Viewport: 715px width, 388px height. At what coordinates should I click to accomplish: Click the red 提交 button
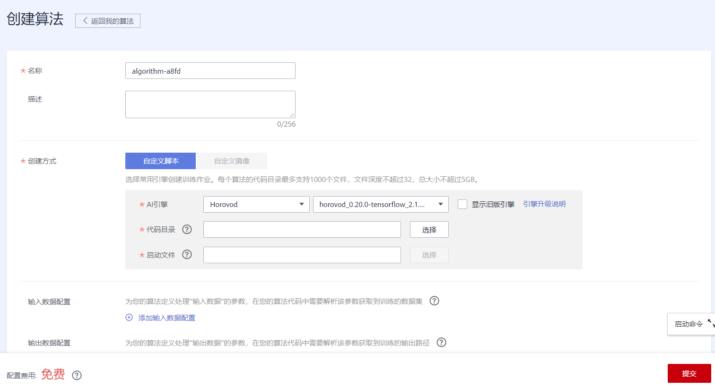[689, 373]
